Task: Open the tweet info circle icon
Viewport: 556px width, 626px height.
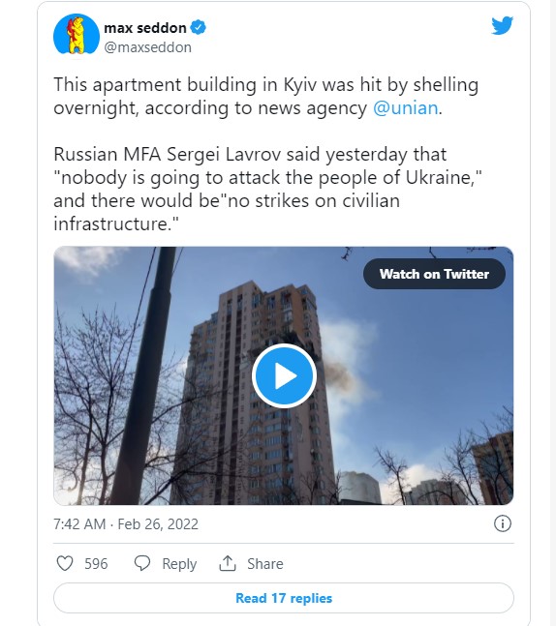Action: pyautogui.click(x=503, y=523)
